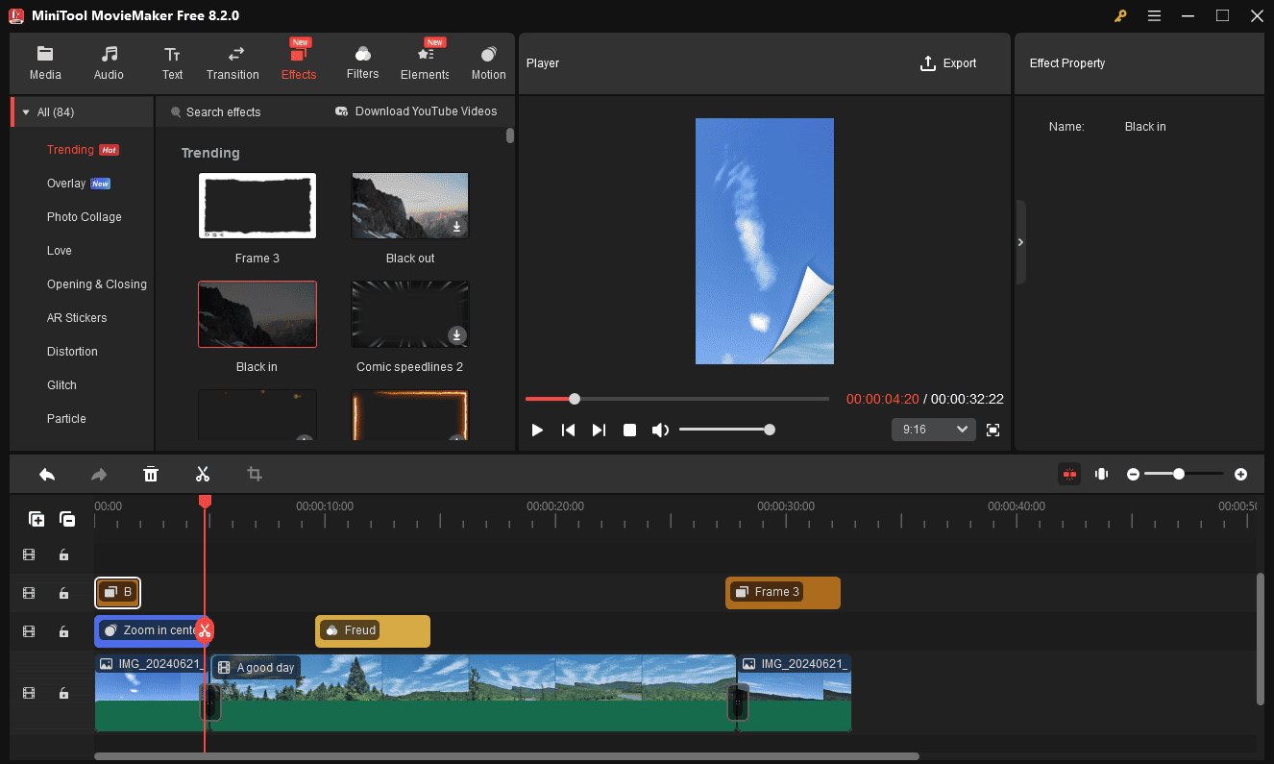
Task: Switch to the Transition tab
Action: point(233,63)
